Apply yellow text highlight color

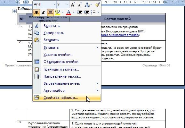[58, 12]
